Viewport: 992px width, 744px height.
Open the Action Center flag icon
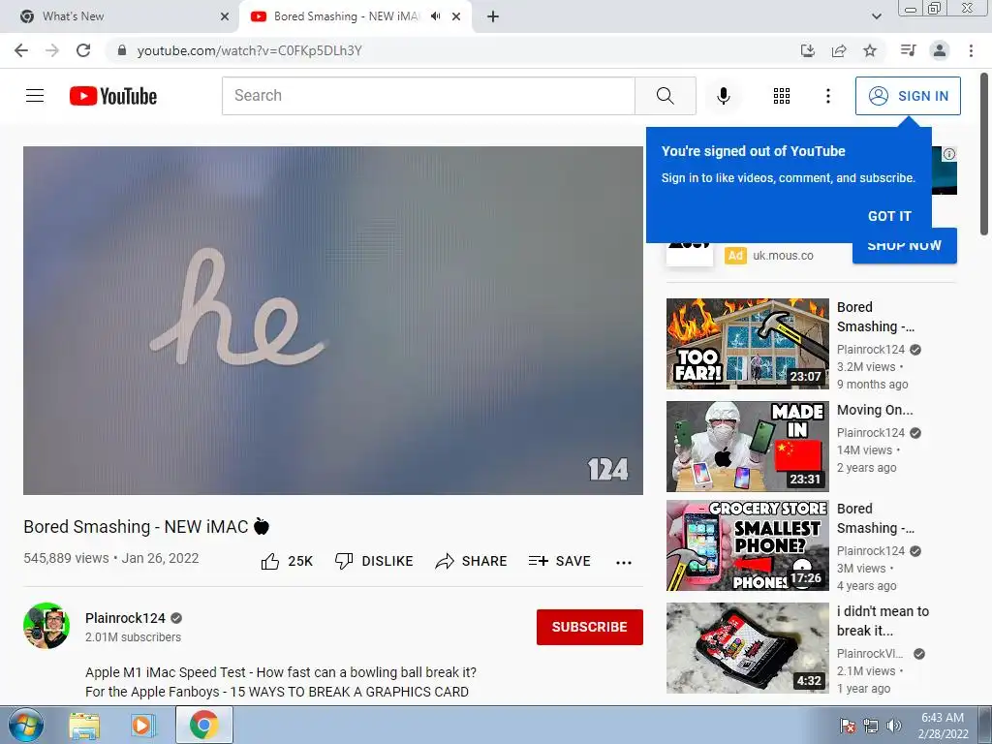[848, 726]
